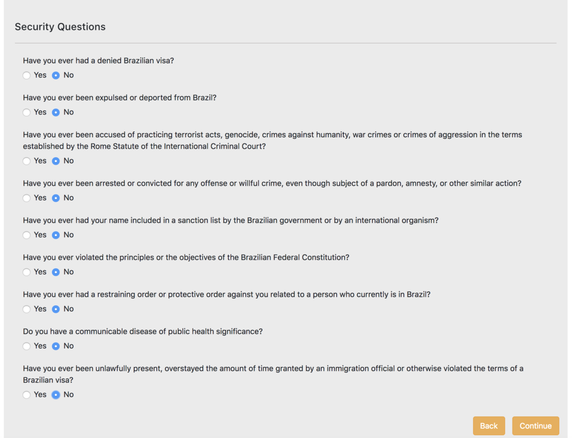This screenshot has height=438, width=572.
Task: Mark Yes for communicable disease question
Action: coord(27,347)
